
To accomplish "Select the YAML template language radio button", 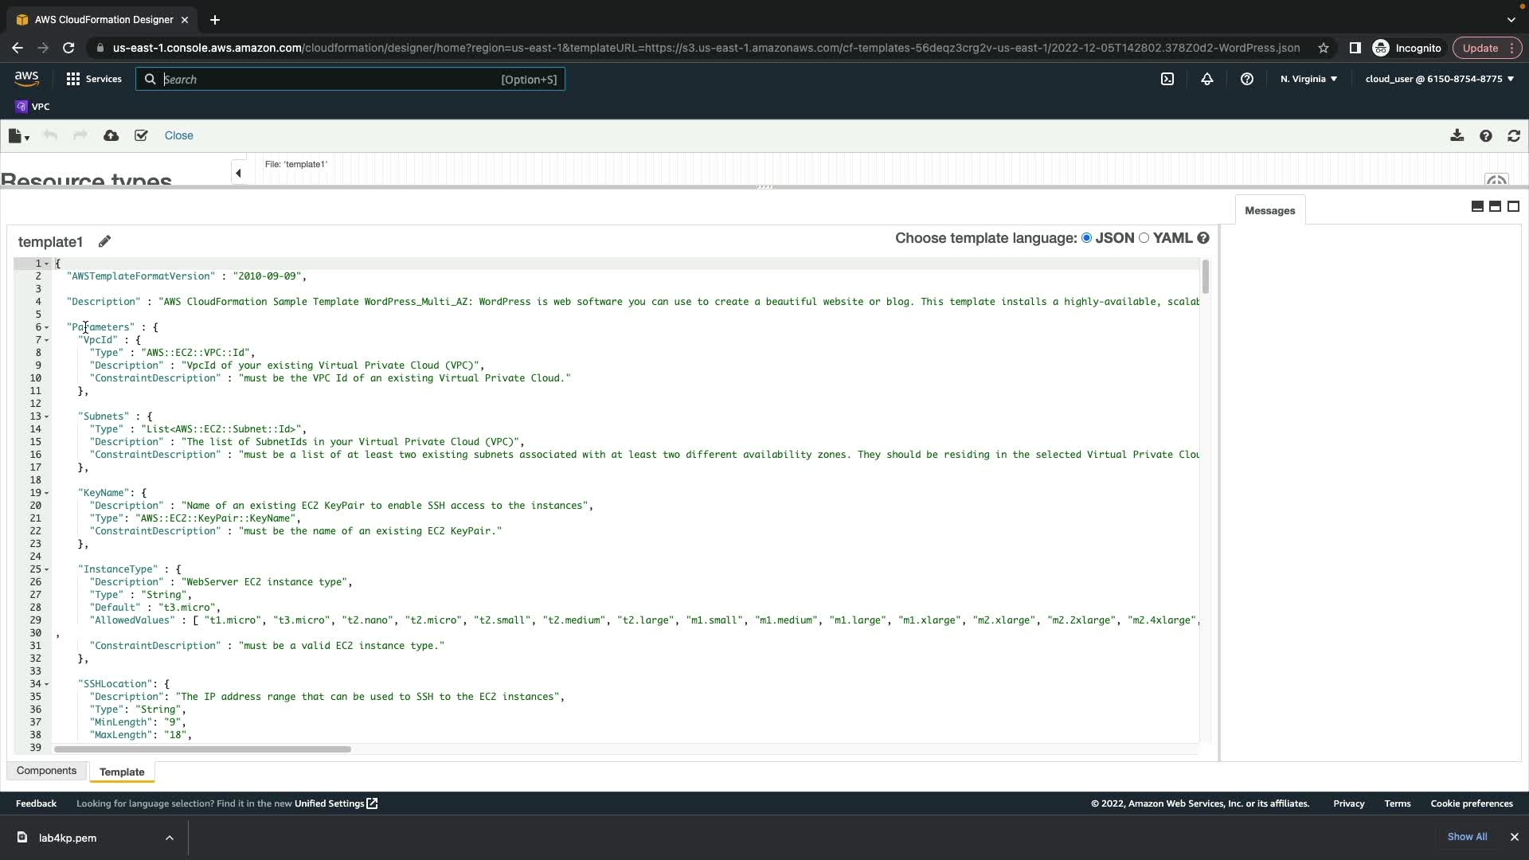I will point(1144,238).
